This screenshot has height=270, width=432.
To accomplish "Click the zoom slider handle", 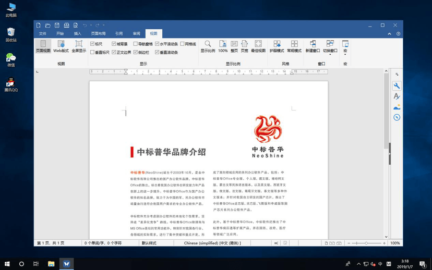I will point(366,243).
